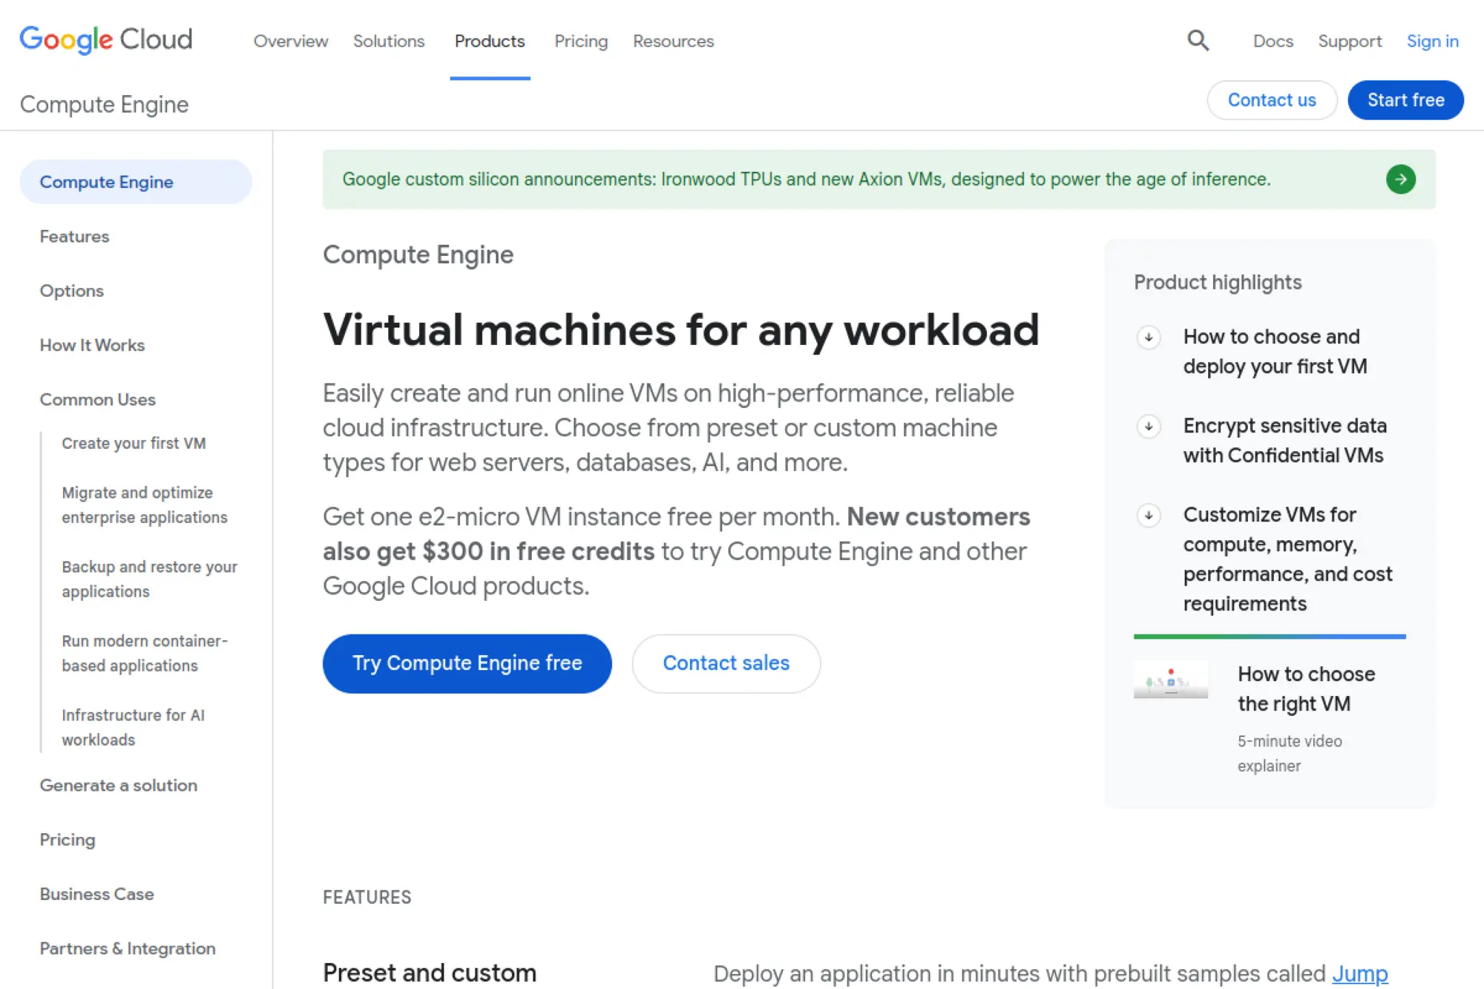Click the Contact sales button
1484x989 pixels.
726,663
